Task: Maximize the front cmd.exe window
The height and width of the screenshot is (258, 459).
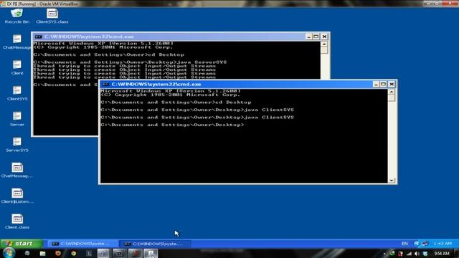Action: [x=383, y=85]
